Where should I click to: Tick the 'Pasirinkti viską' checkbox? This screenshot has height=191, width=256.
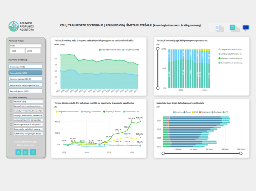tap(11, 101)
